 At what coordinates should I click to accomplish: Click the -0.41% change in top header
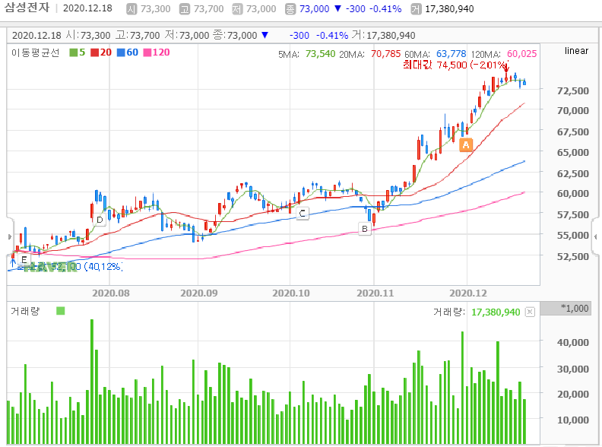(x=385, y=9)
